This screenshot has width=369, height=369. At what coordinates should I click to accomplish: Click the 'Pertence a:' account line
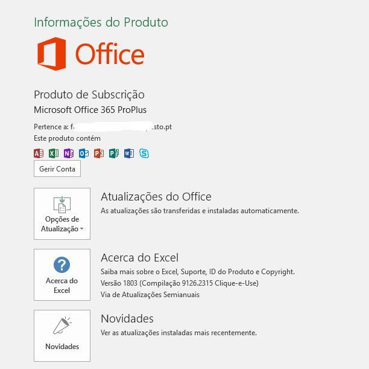click(103, 127)
